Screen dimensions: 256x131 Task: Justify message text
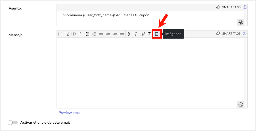pyautogui.click(x=122, y=34)
